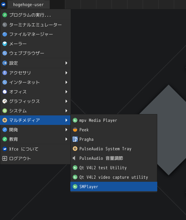Select the システム label text
Image resolution: width=186 pixels, height=220 pixels.
[x=18, y=111]
